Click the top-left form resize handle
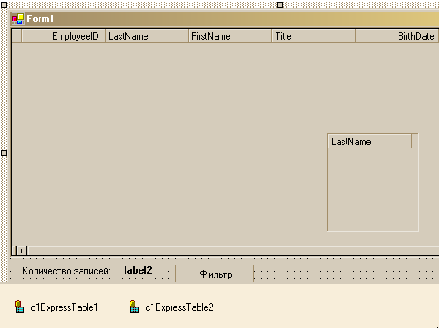The image size is (439, 328). (3, 5)
